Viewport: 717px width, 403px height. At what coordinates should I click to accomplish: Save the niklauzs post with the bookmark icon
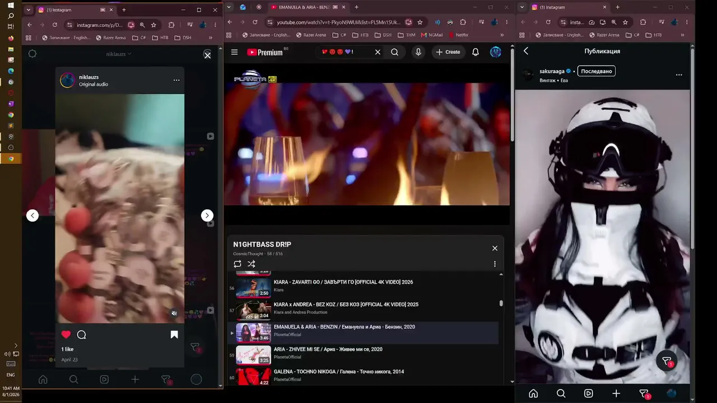(174, 335)
